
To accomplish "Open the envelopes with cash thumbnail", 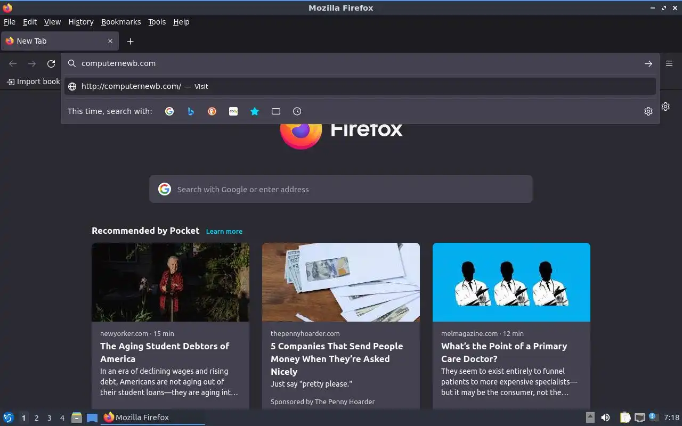I will pyautogui.click(x=341, y=282).
